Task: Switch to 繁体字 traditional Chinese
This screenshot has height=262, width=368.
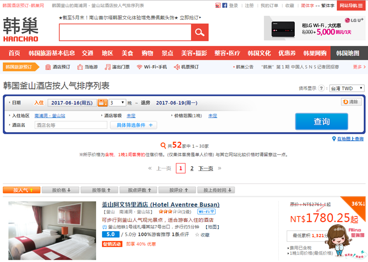Action: (328, 6)
